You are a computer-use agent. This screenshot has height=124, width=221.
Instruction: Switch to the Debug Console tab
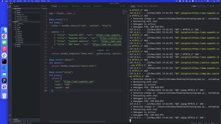coord(154,6)
